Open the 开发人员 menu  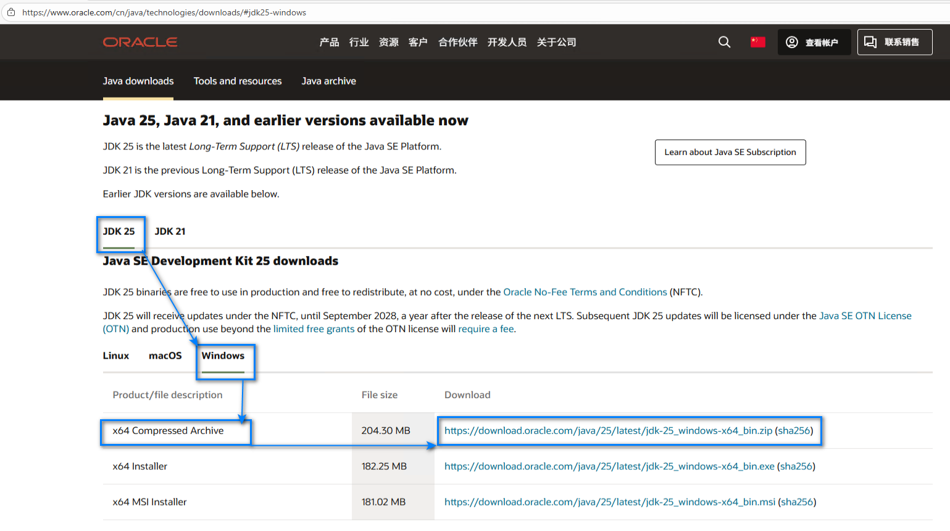pos(507,42)
